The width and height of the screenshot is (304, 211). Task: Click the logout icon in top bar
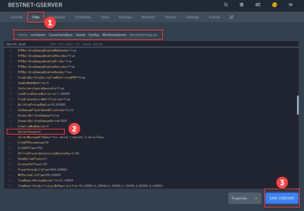290,5
